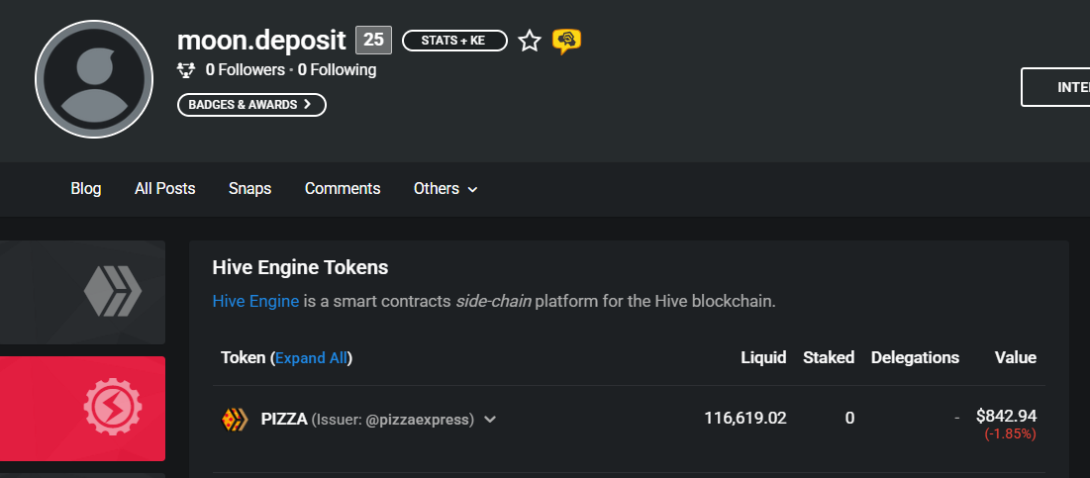The image size is (1090, 478).
Task: View the 0 Followers list
Action: (245, 70)
